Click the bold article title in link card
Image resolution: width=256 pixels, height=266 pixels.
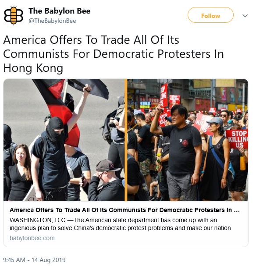tap(124, 210)
